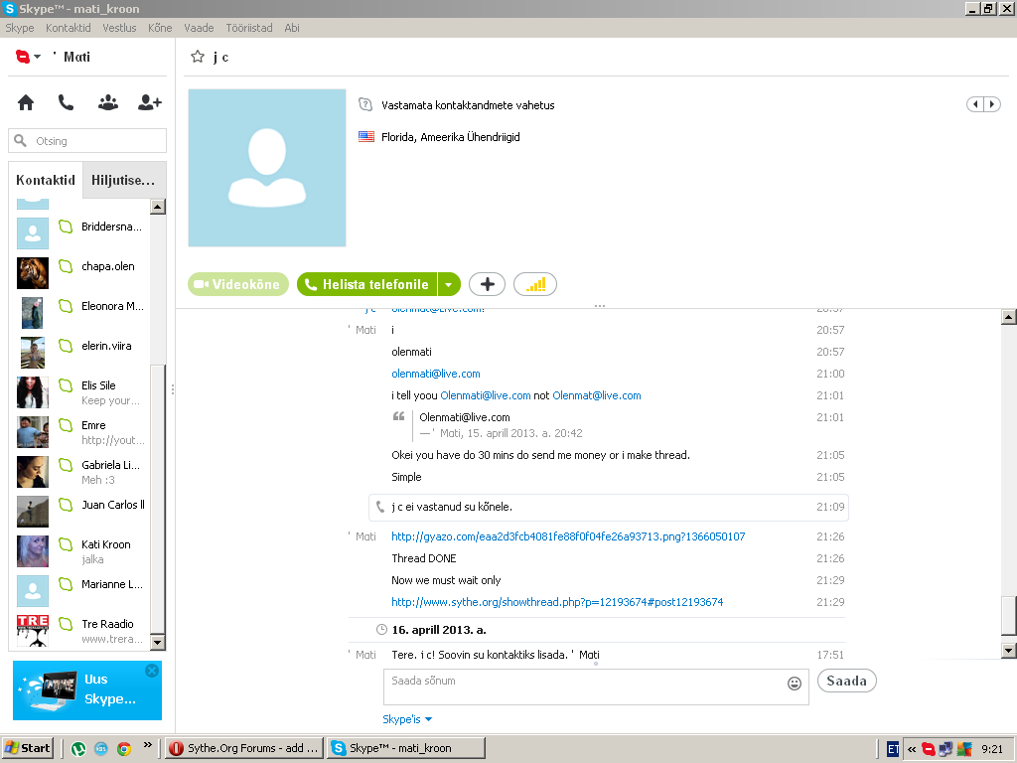The height and width of the screenshot is (763, 1017).
Task: Open the uTorrent quick launch icon
Action: [x=78, y=749]
